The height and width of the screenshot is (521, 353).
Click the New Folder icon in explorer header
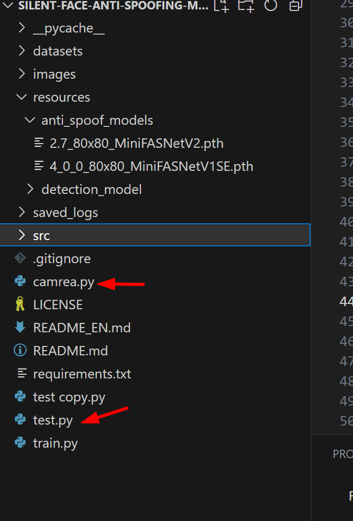click(x=246, y=6)
